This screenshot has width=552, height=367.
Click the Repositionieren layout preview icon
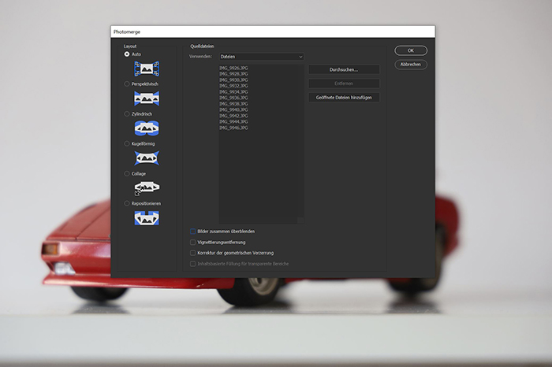click(x=147, y=217)
